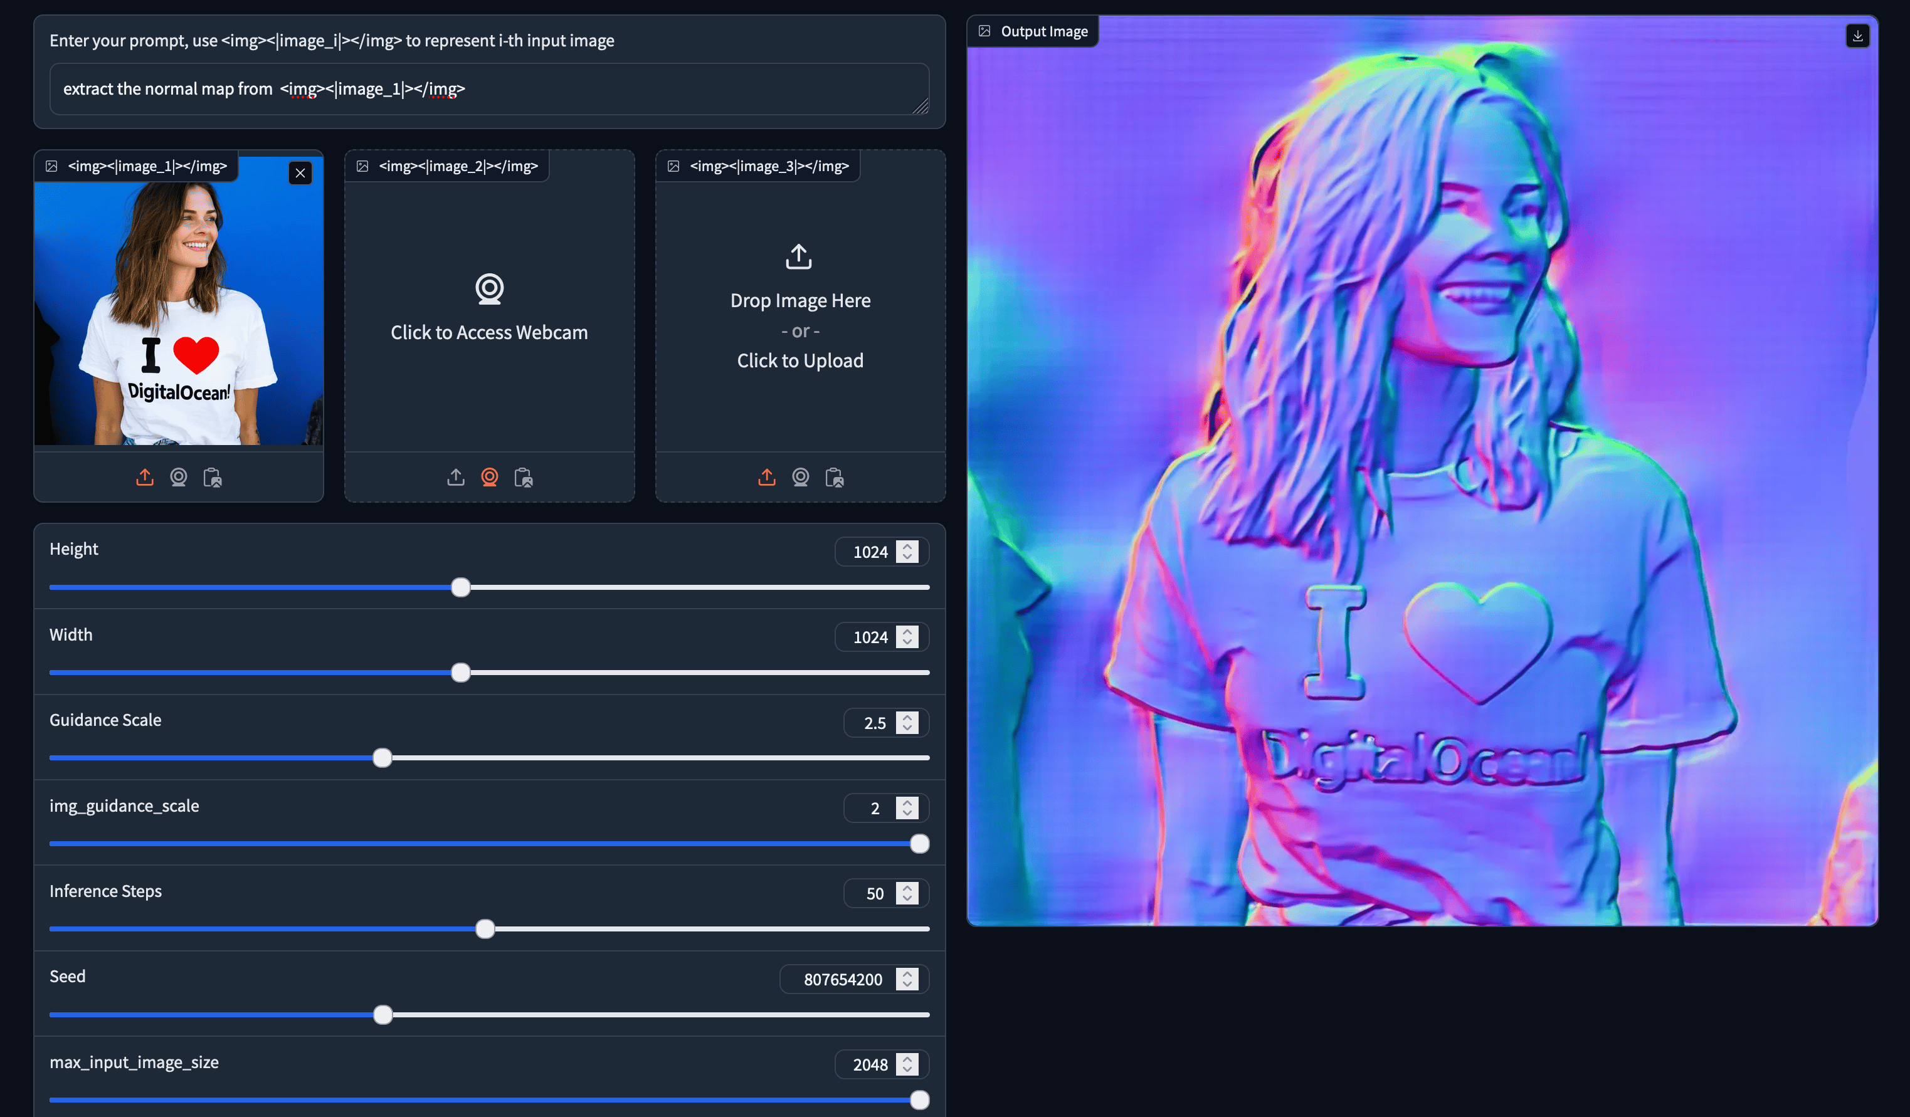Click the upload icon under image_3 panel
Image resolution: width=1910 pixels, height=1117 pixels.
coord(767,478)
